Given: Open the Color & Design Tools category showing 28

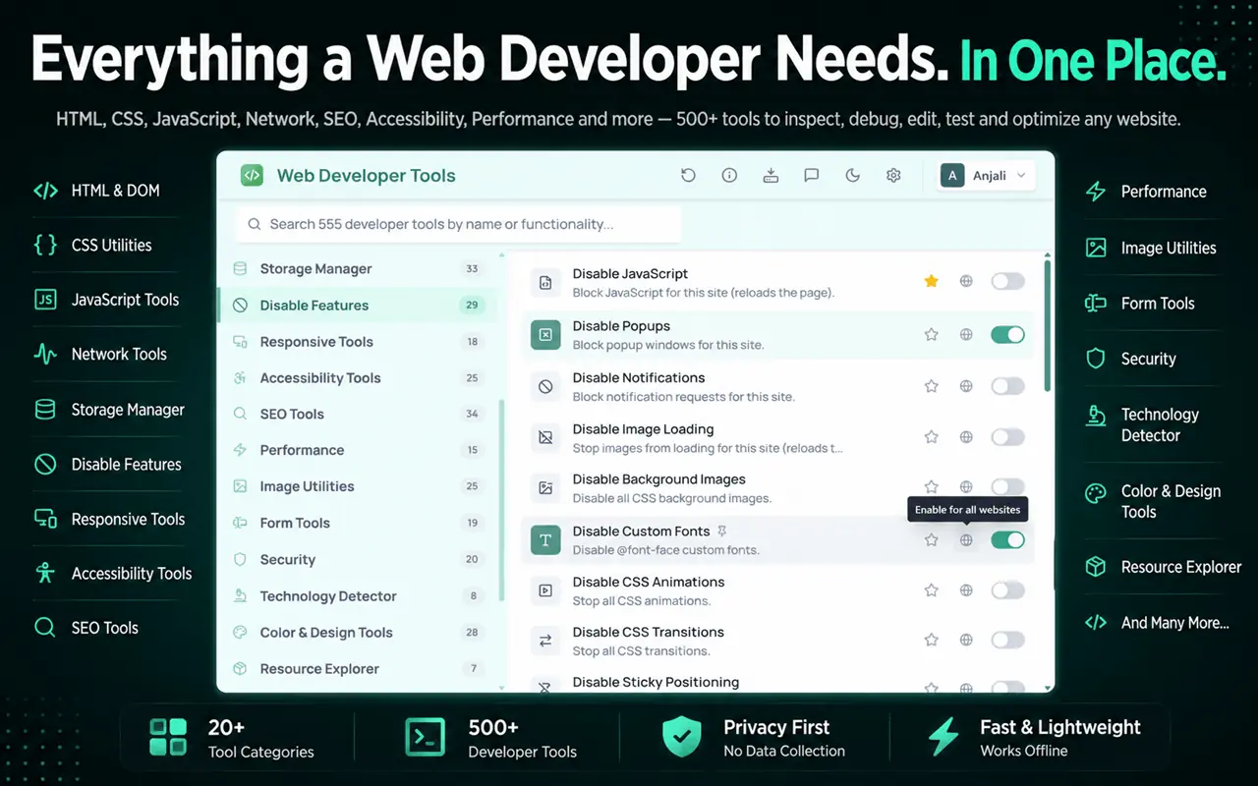Looking at the screenshot, I should point(358,633).
